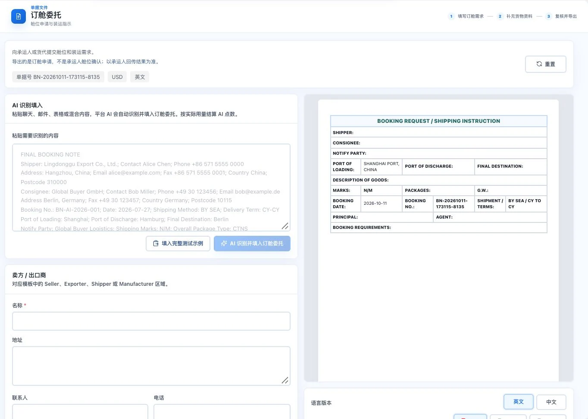
Task: Click the AI 识别填入 section heading
Action: pyautogui.click(x=28, y=105)
